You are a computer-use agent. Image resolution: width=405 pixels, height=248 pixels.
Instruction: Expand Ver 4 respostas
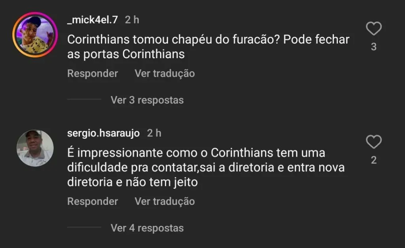click(147, 228)
